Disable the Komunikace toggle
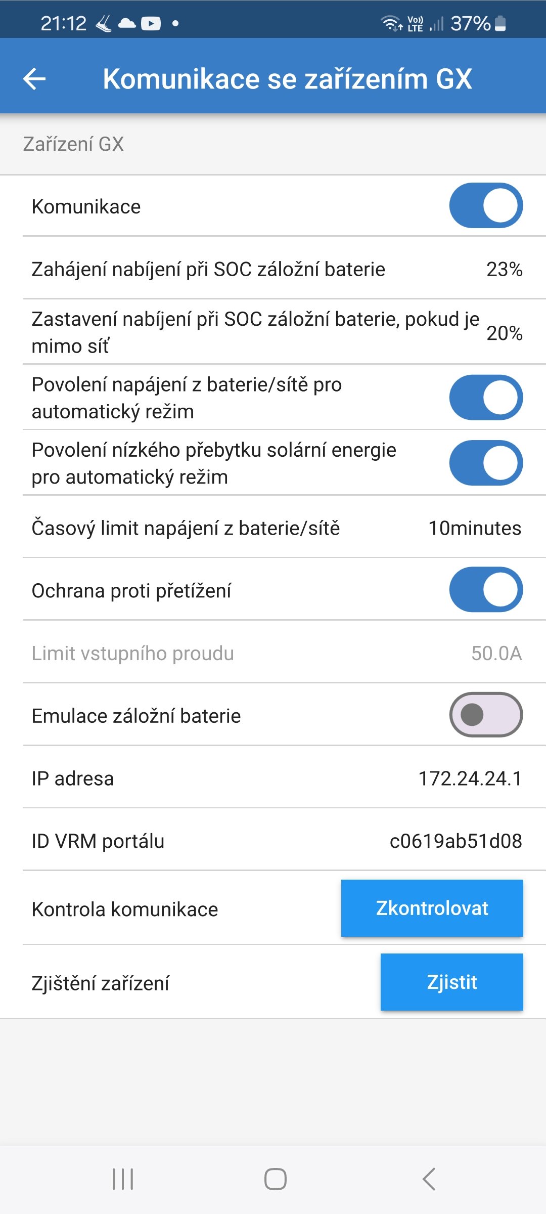 486,206
